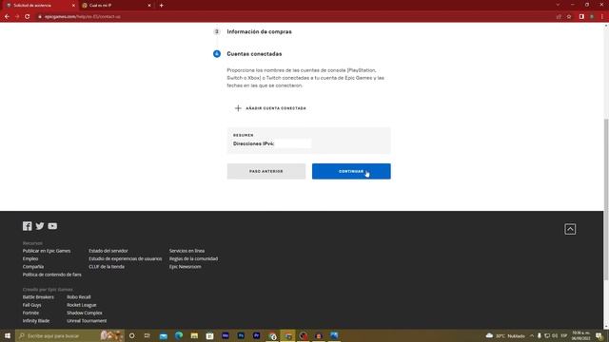The height and width of the screenshot is (342, 609).
Task: Open File Explorer on the taskbar
Action: (194, 335)
